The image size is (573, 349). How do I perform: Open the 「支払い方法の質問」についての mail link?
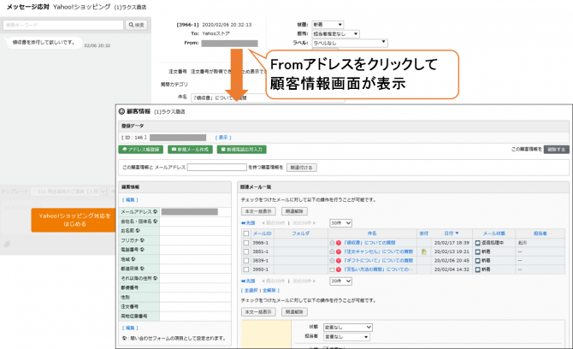[378, 269]
